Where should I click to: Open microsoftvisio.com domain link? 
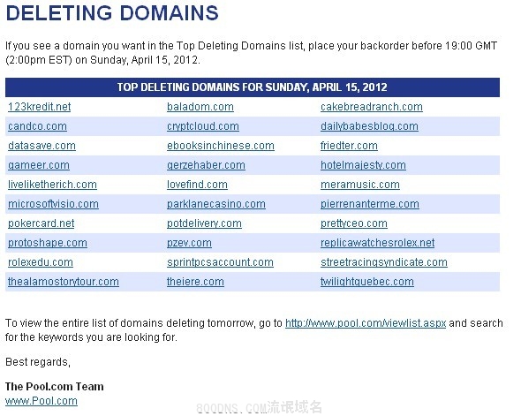(53, 204)
